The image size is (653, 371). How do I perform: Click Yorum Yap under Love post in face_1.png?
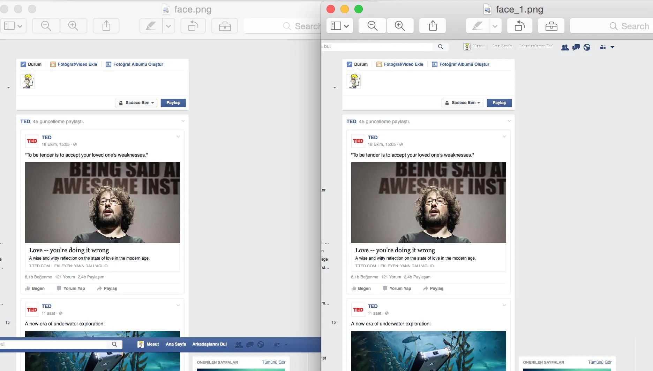click(397, 289)
